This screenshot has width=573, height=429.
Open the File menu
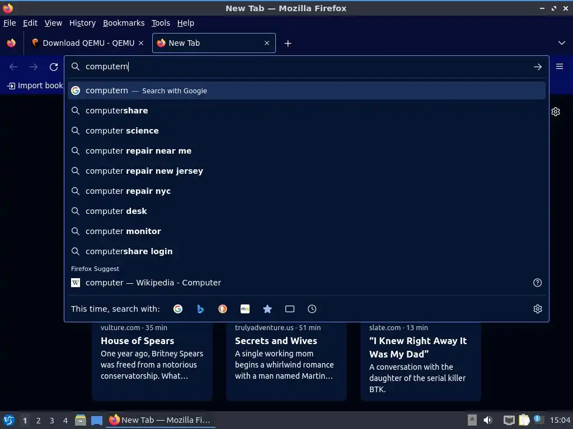(x=10, y=23)
